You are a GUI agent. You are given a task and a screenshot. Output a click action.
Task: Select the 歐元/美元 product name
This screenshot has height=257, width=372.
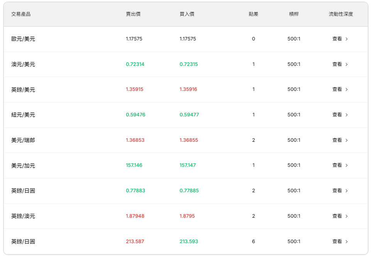(23, 39)
